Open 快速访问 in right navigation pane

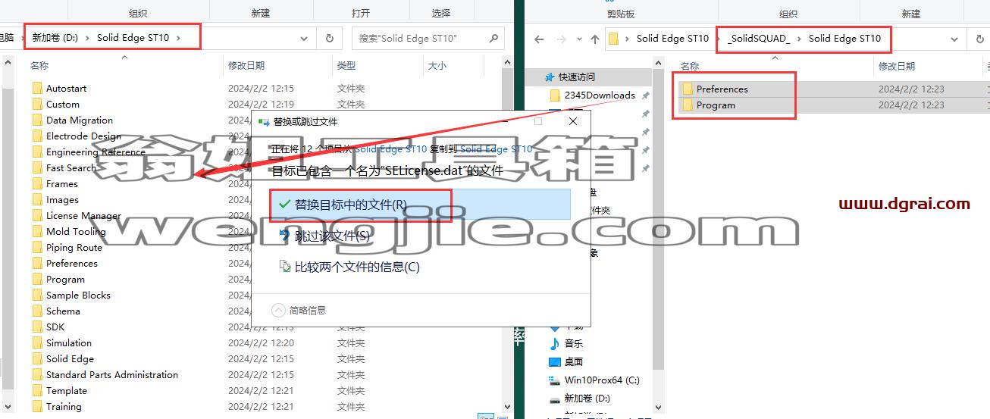pos(577,77)
